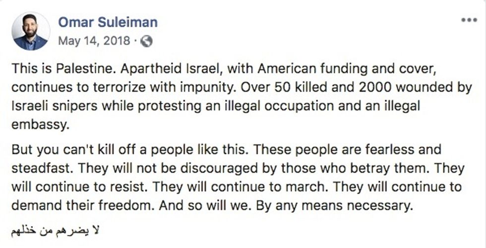Click the word "embassy." ending the first paragraph
This screenshot has height=248, width=486.
coord(39,124)
